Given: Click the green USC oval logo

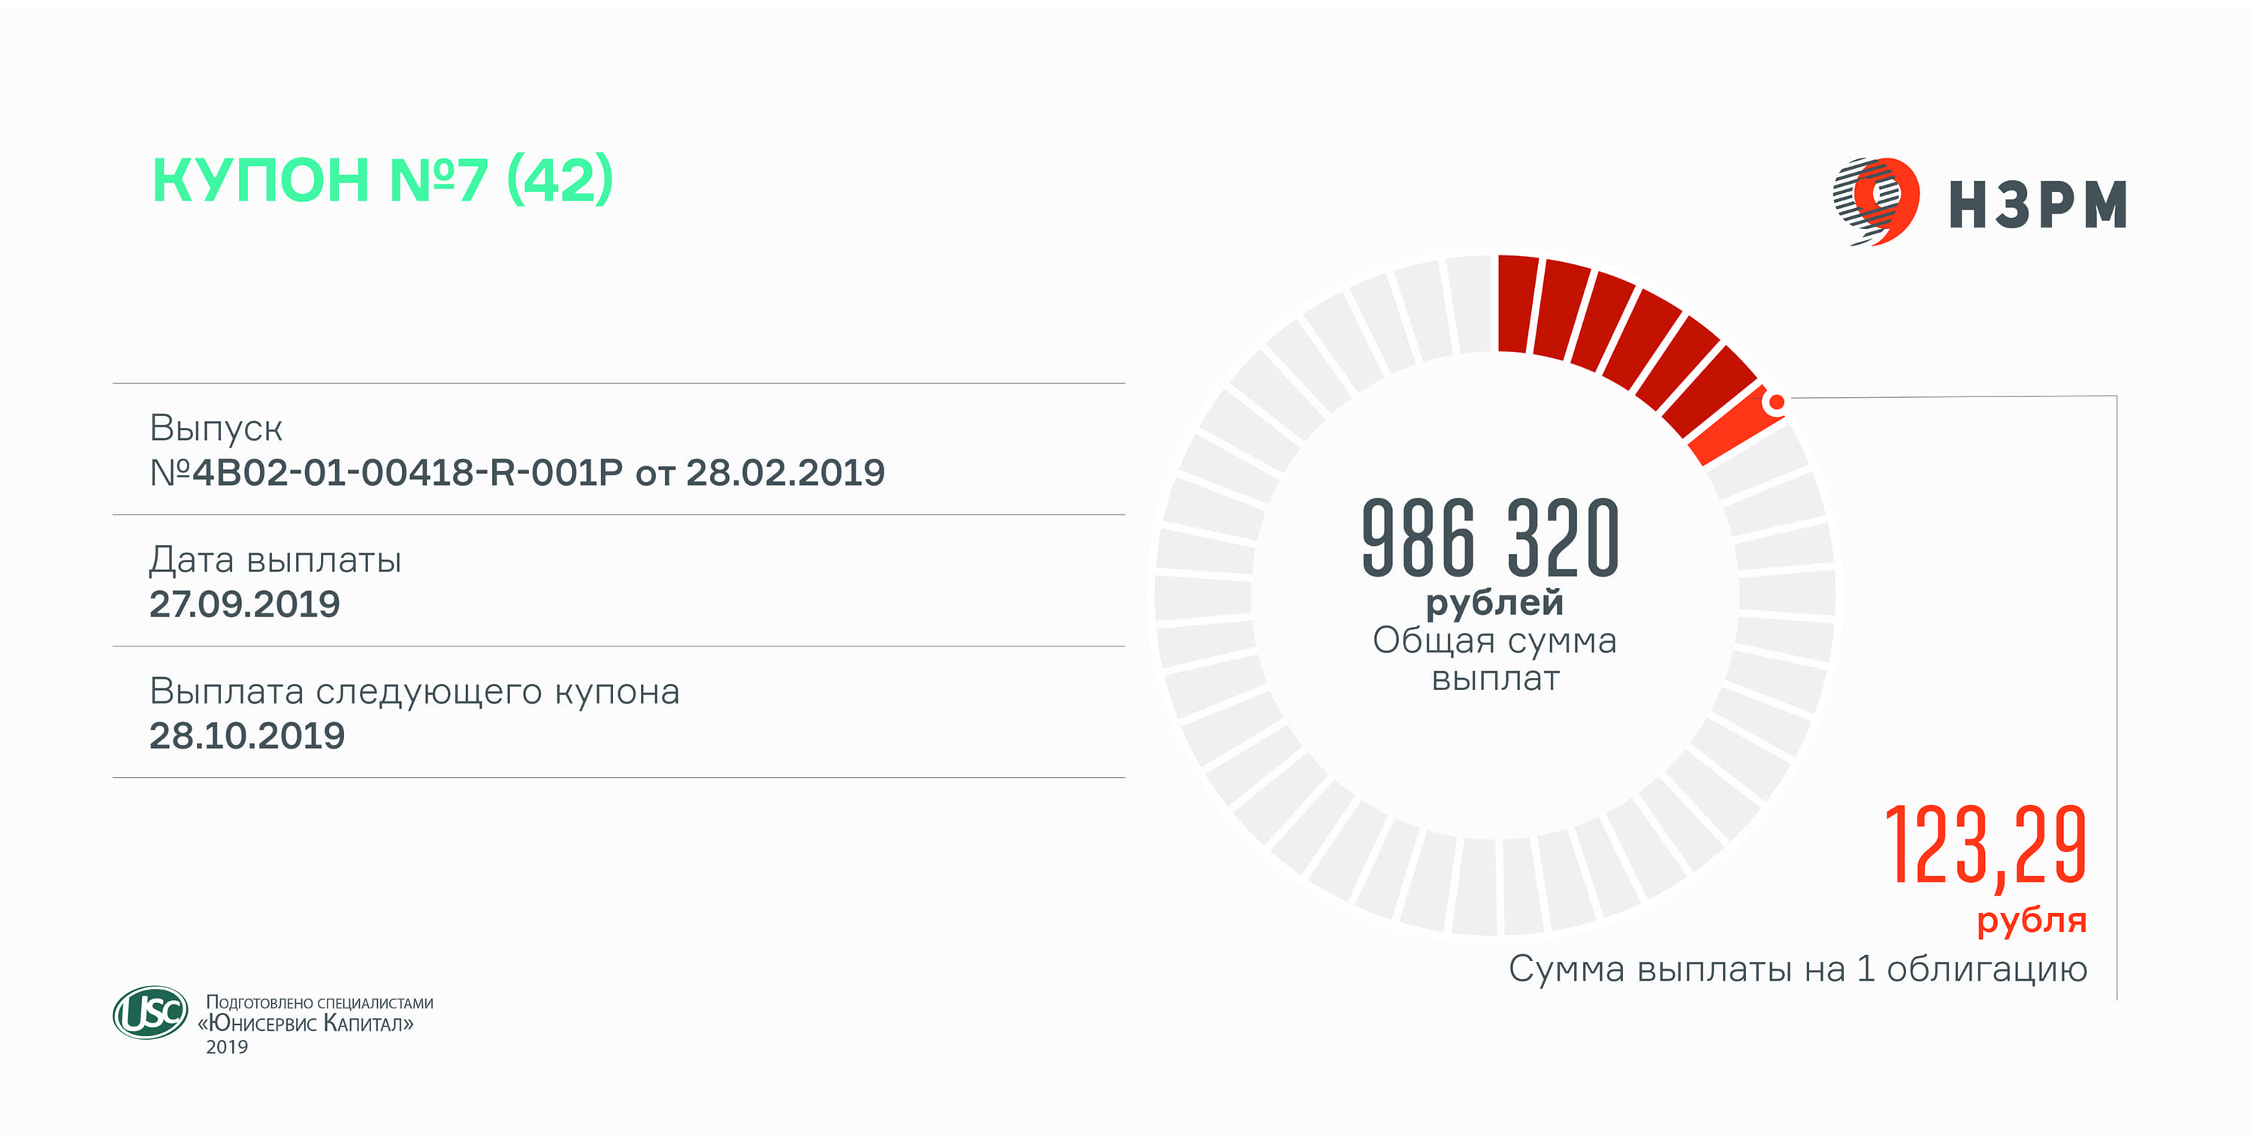Looking at the screenshot, I should pos(150,1013).
